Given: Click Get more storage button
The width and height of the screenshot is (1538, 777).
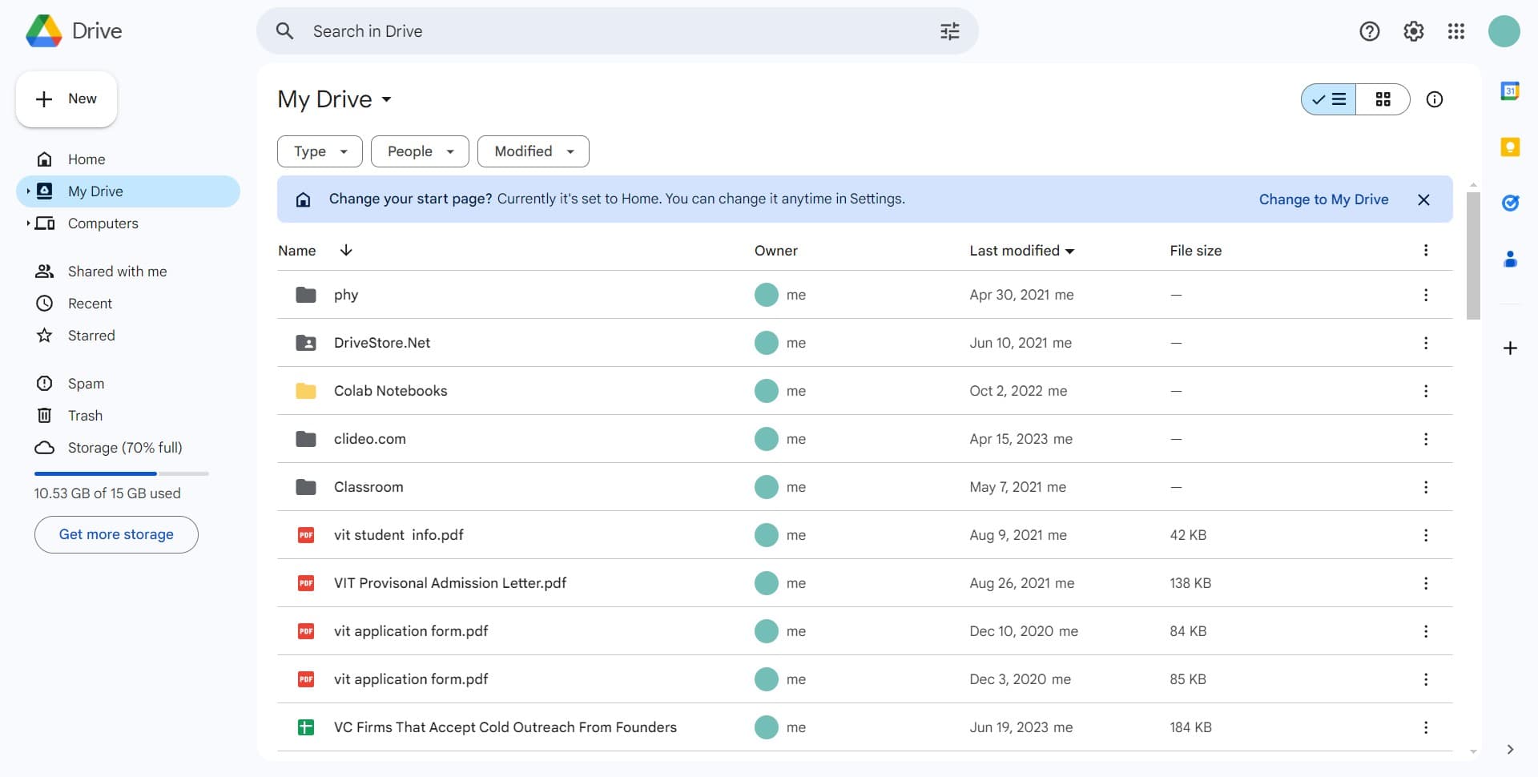Looking at the screenshot, I should [116, 534].
